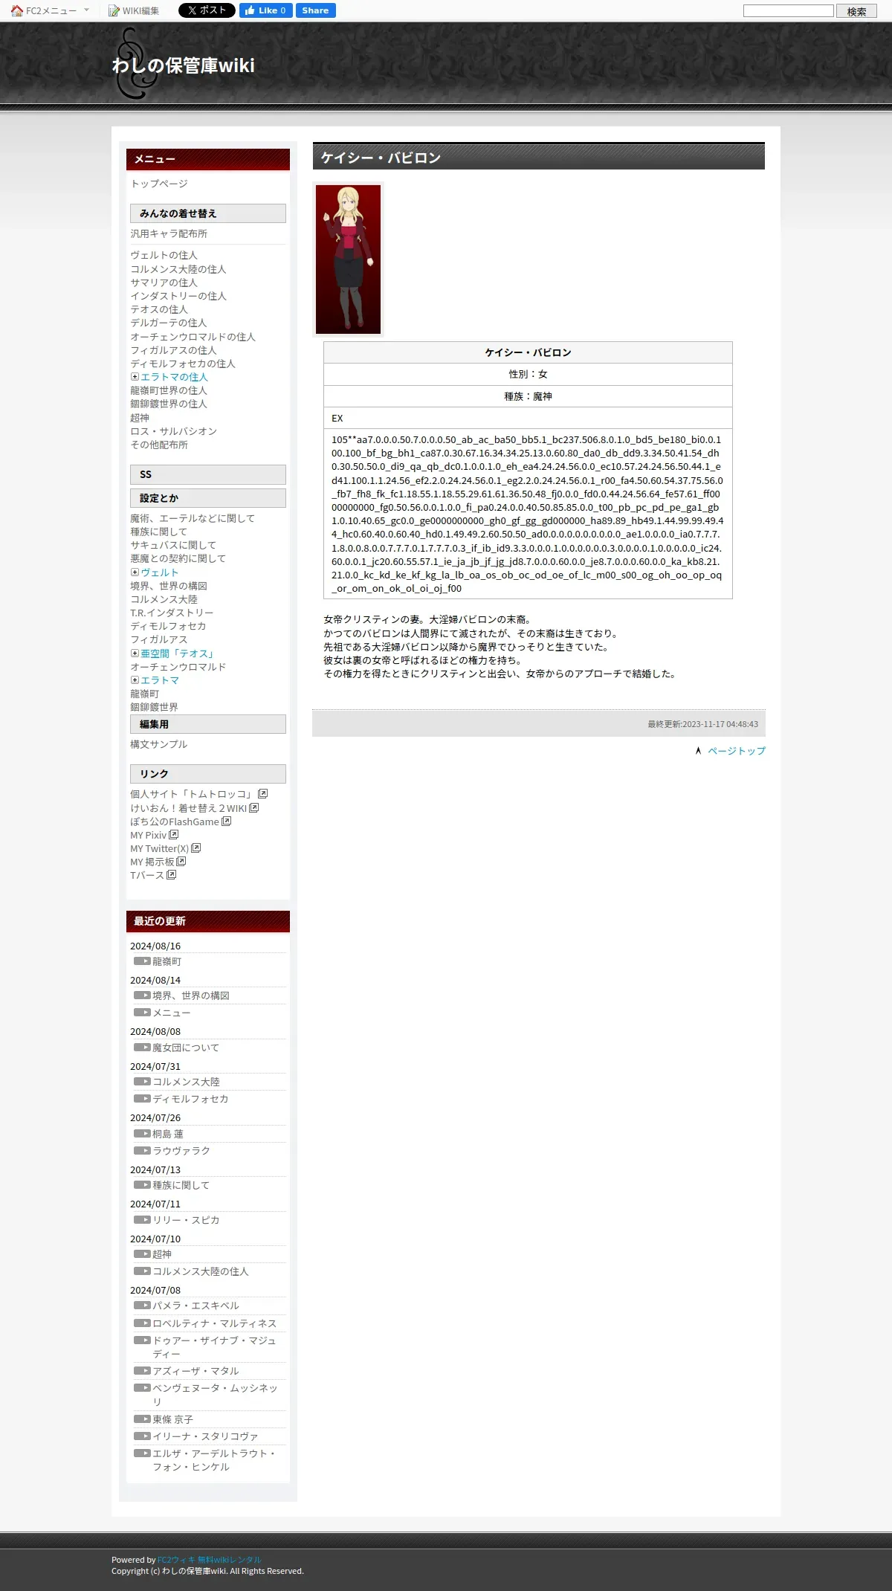Click the 種族：魔神 table cell
The image size is (892, 1591).
click(528, 396)
